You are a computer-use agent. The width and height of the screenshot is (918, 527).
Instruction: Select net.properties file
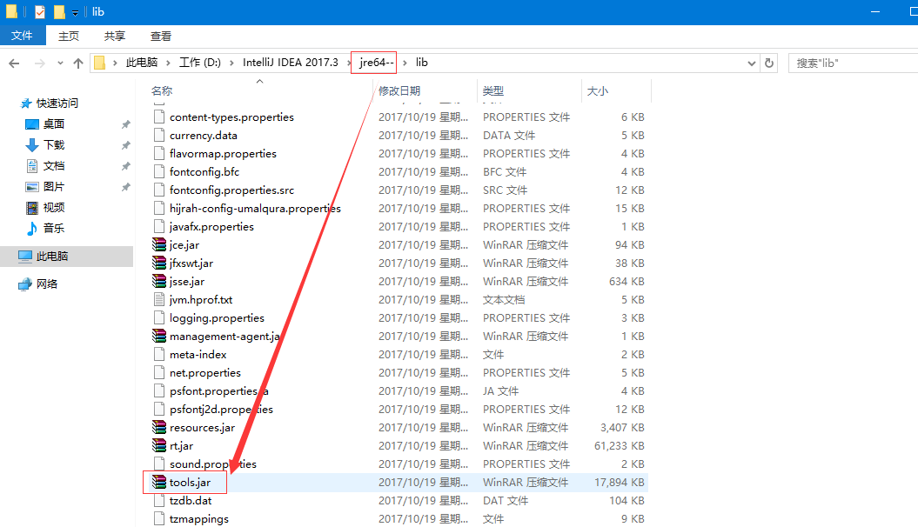[x=204, y=373]
